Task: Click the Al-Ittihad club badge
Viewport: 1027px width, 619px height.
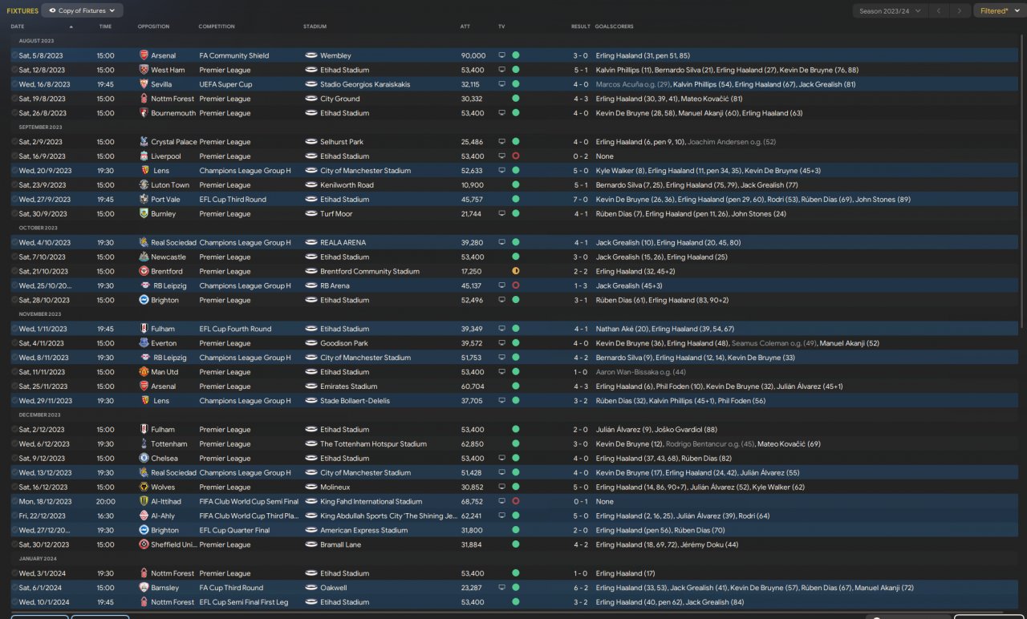Action: tap(144, 502)
